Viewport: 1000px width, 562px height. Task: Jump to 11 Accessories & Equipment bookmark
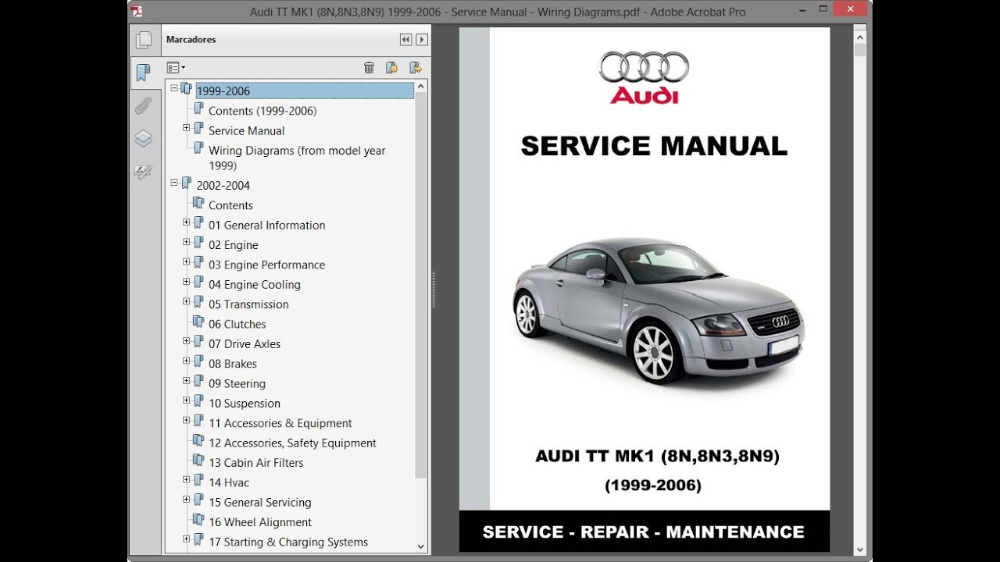click(280, 423)
